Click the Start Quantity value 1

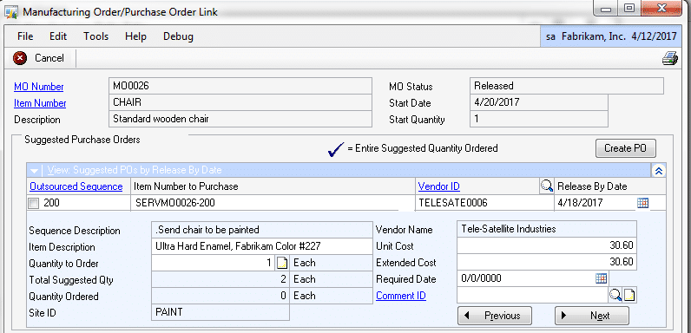pyautogui.click(x=539, y=119)
